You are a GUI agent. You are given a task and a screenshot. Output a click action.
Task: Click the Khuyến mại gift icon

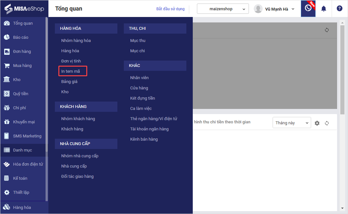click(x=7, y=122)
